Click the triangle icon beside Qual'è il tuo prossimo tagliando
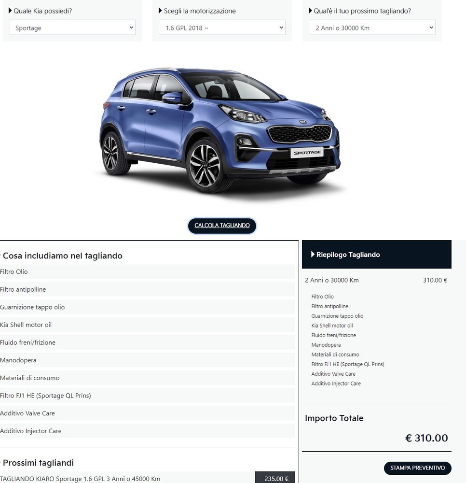 click(x=310, y=11)
